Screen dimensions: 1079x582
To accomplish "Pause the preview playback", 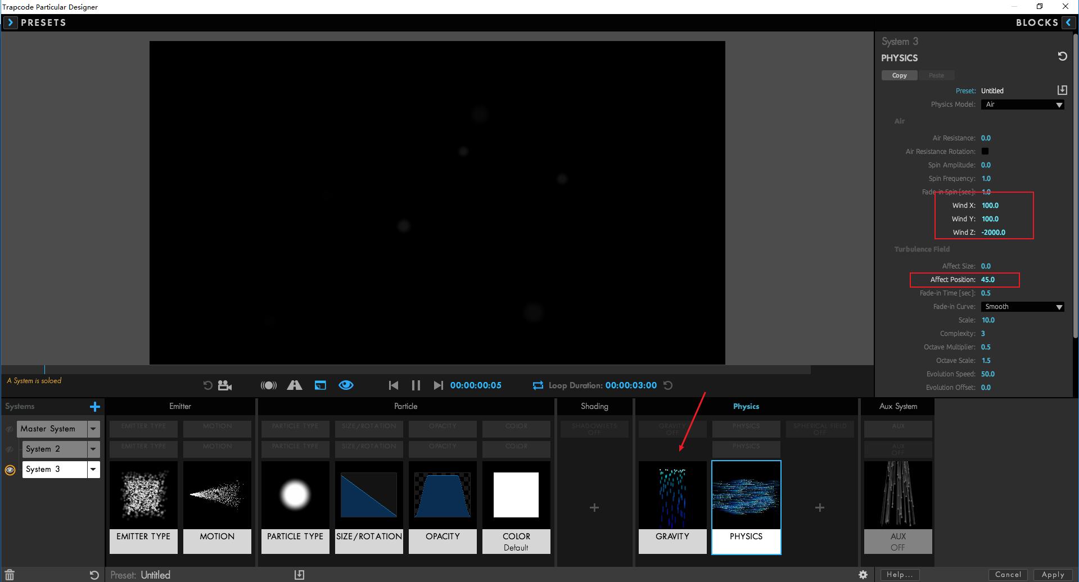I will click(x=416, y=385).
